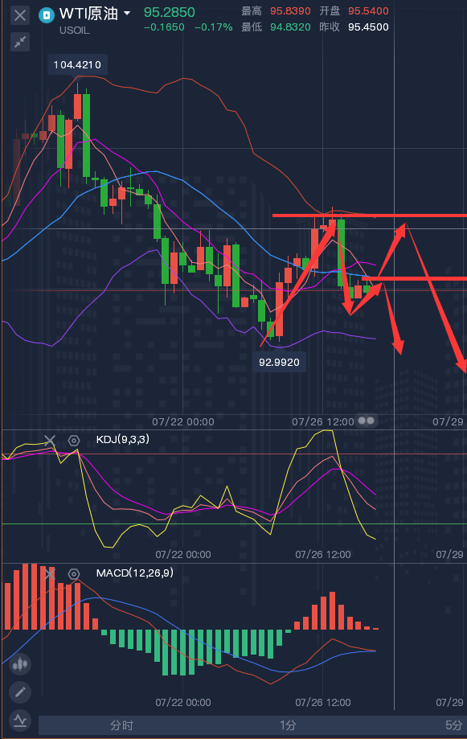
Task: Open the indicators line-chart icon
Action: [x=20, y=721]
